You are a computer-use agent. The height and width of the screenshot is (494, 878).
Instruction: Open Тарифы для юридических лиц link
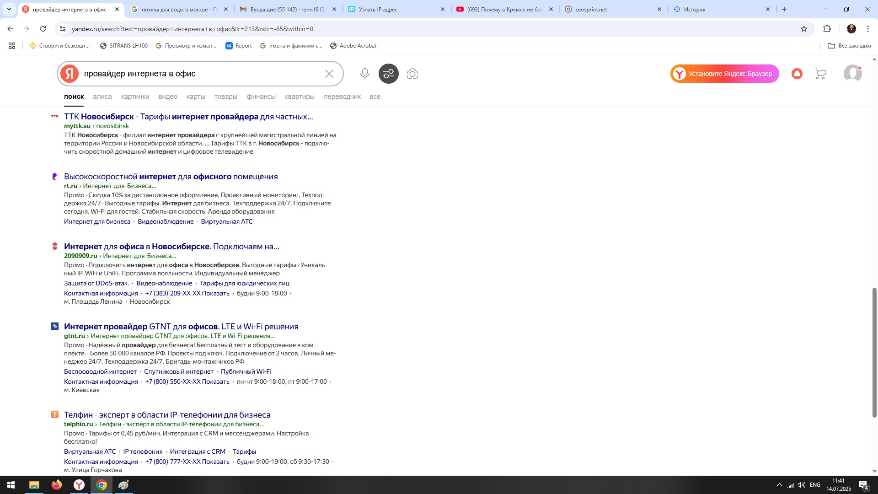pyautogui.click(x=244, y=283)
